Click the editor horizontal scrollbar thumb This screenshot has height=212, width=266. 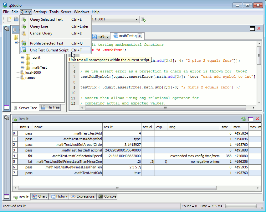pos(166,108)
